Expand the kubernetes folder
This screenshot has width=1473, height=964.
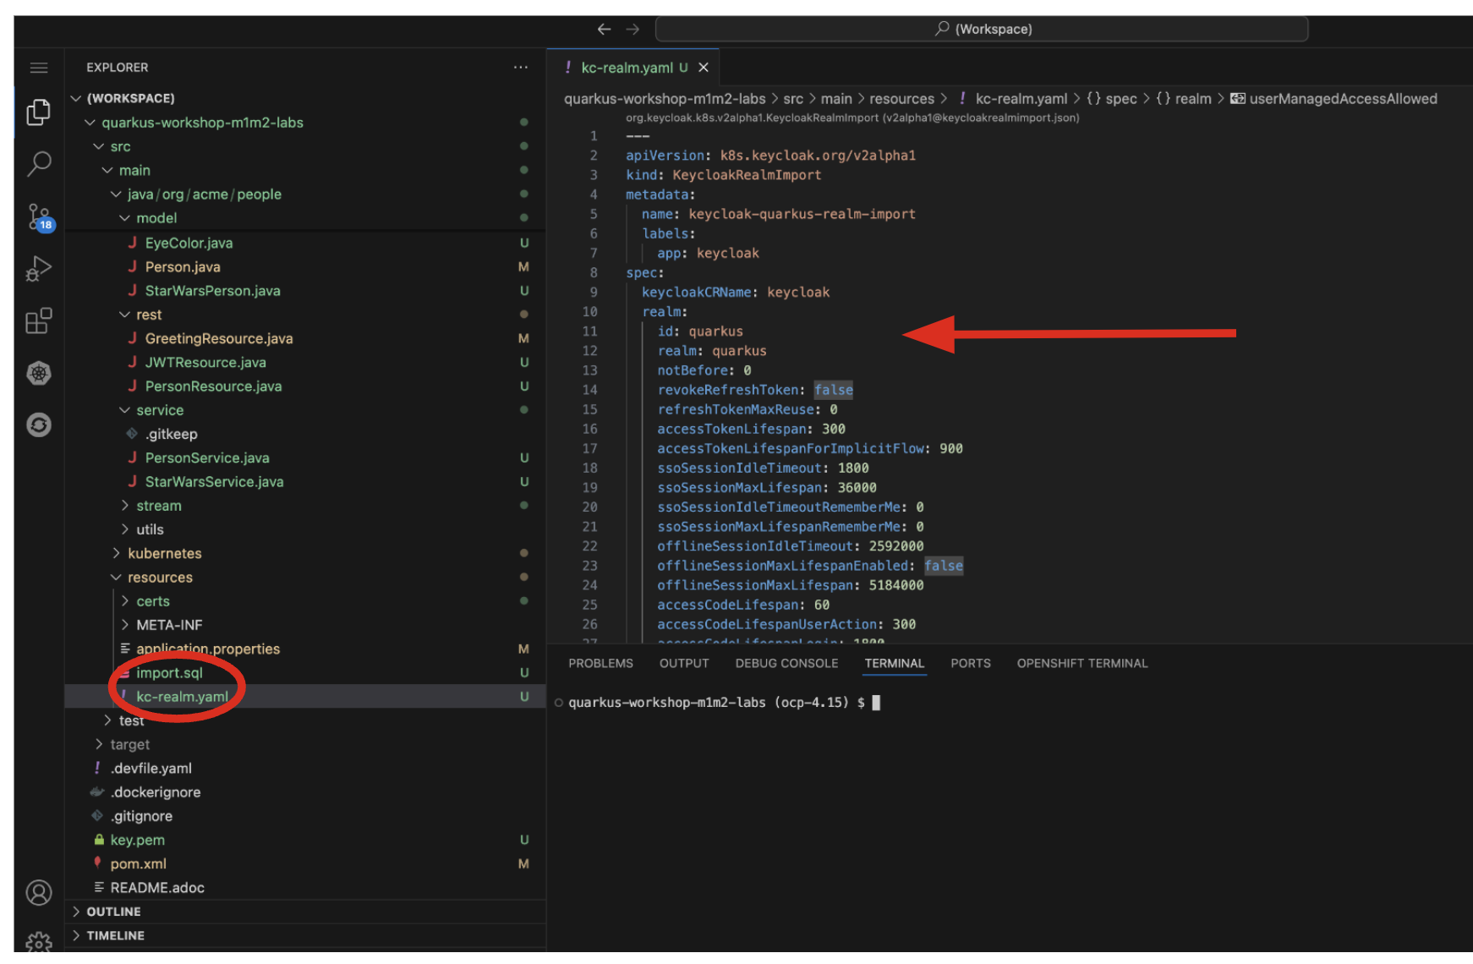(164, 553)
